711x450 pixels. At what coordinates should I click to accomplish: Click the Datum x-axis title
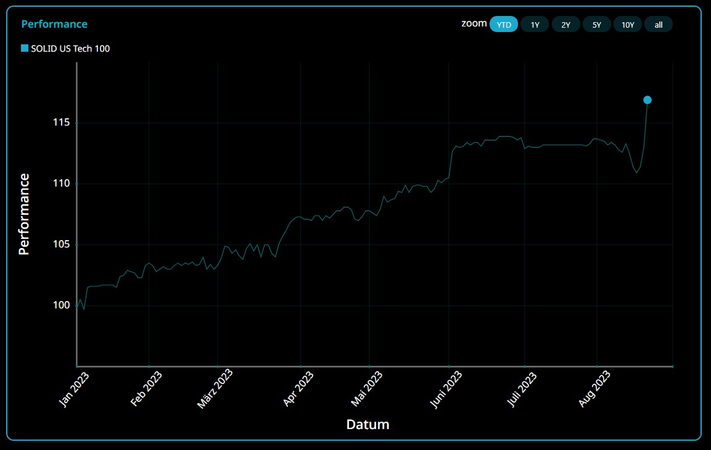[368, 424]
